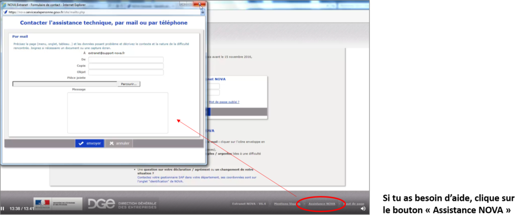523x222 pixels.
Task: Mute video using the speaker icon
Action: pos(363,209)
